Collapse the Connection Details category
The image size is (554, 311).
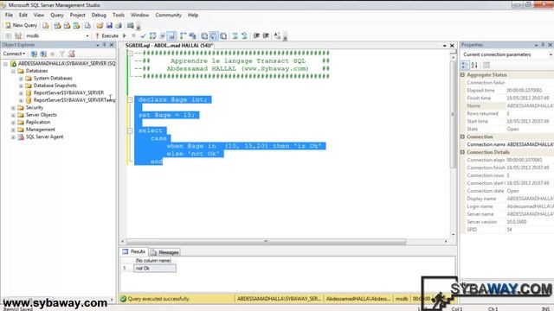click(x=462, y=152)
